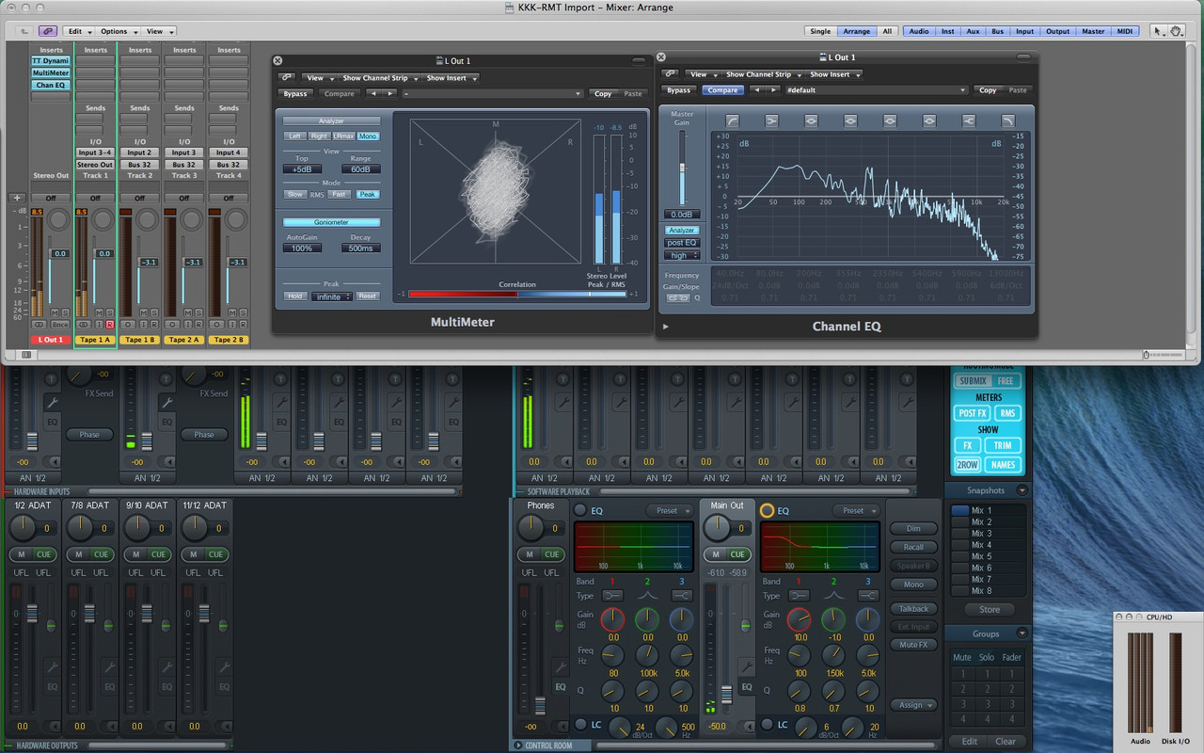Toggle Analyzer button in Channel EQ
The image size is (1204, 753).
pos(682,230)
